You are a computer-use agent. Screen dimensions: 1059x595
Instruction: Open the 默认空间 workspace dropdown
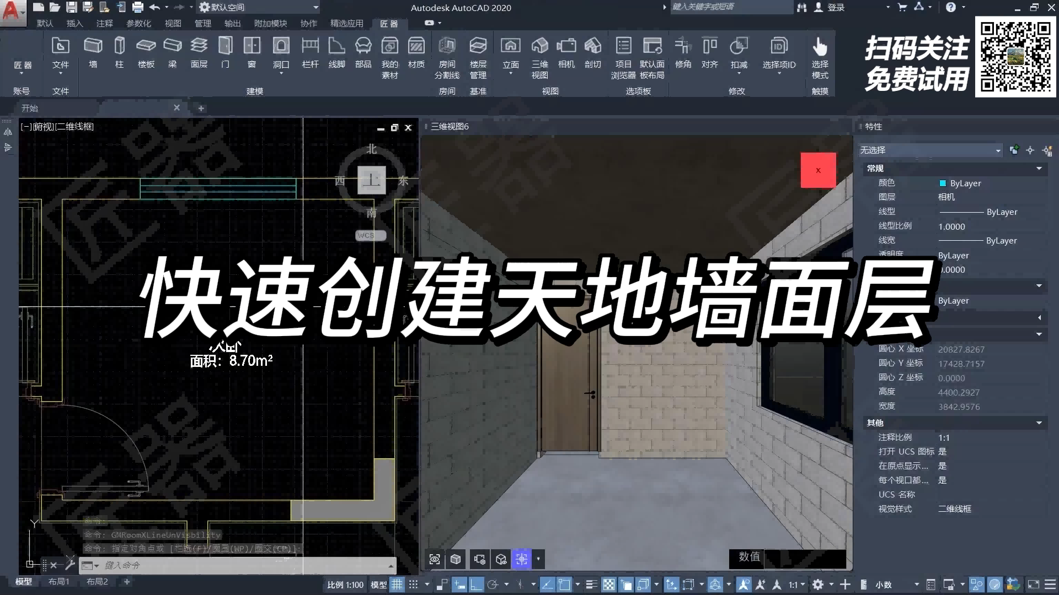(x=314, y=7)
